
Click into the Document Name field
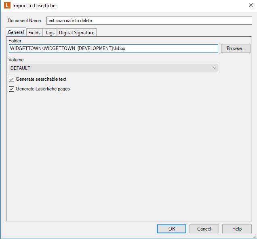pos(149,21)
